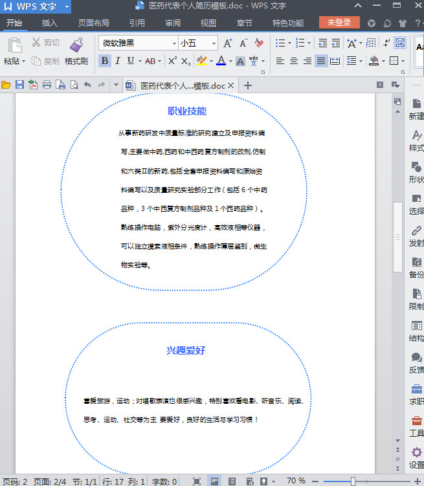Apply subscript formatting
This screenshot has width=424, height=486.
tap(186, 61)
